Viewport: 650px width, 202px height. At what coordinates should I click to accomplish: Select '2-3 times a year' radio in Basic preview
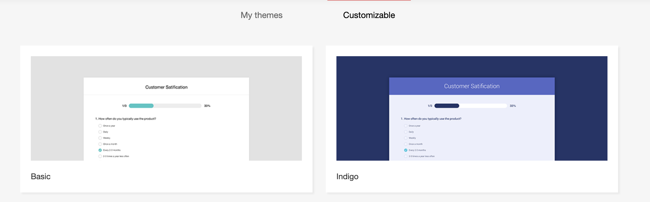[100, 156]
